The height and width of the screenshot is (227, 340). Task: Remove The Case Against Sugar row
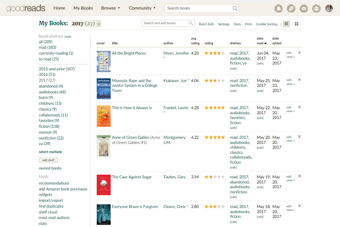(x=299, y=176)
